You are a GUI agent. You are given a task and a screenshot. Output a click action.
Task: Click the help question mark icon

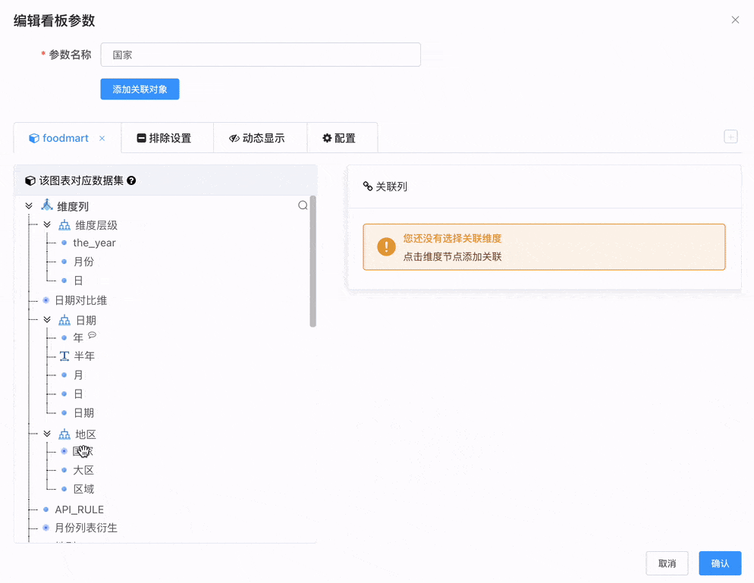tap(131, 180)
